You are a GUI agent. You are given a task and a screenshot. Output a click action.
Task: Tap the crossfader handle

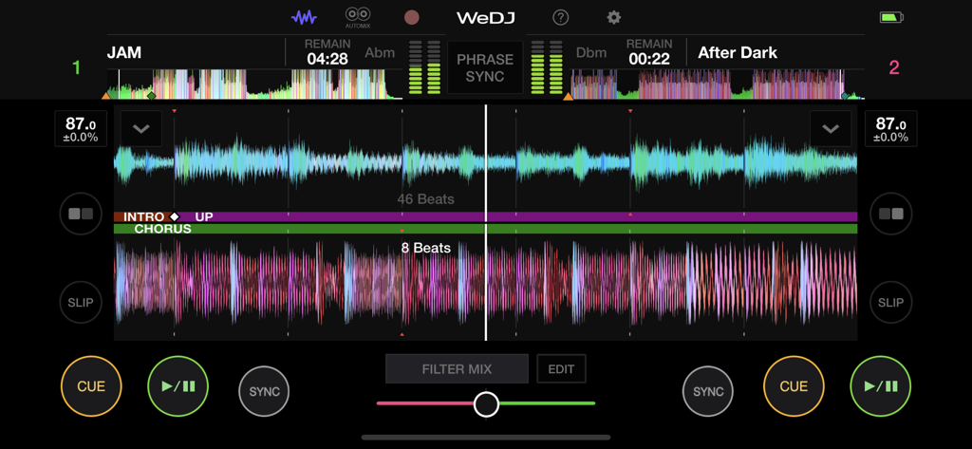coord(487,403)
